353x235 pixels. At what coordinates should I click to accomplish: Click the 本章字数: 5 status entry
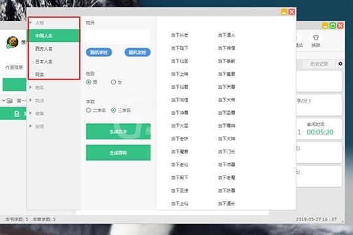[44, 219]
